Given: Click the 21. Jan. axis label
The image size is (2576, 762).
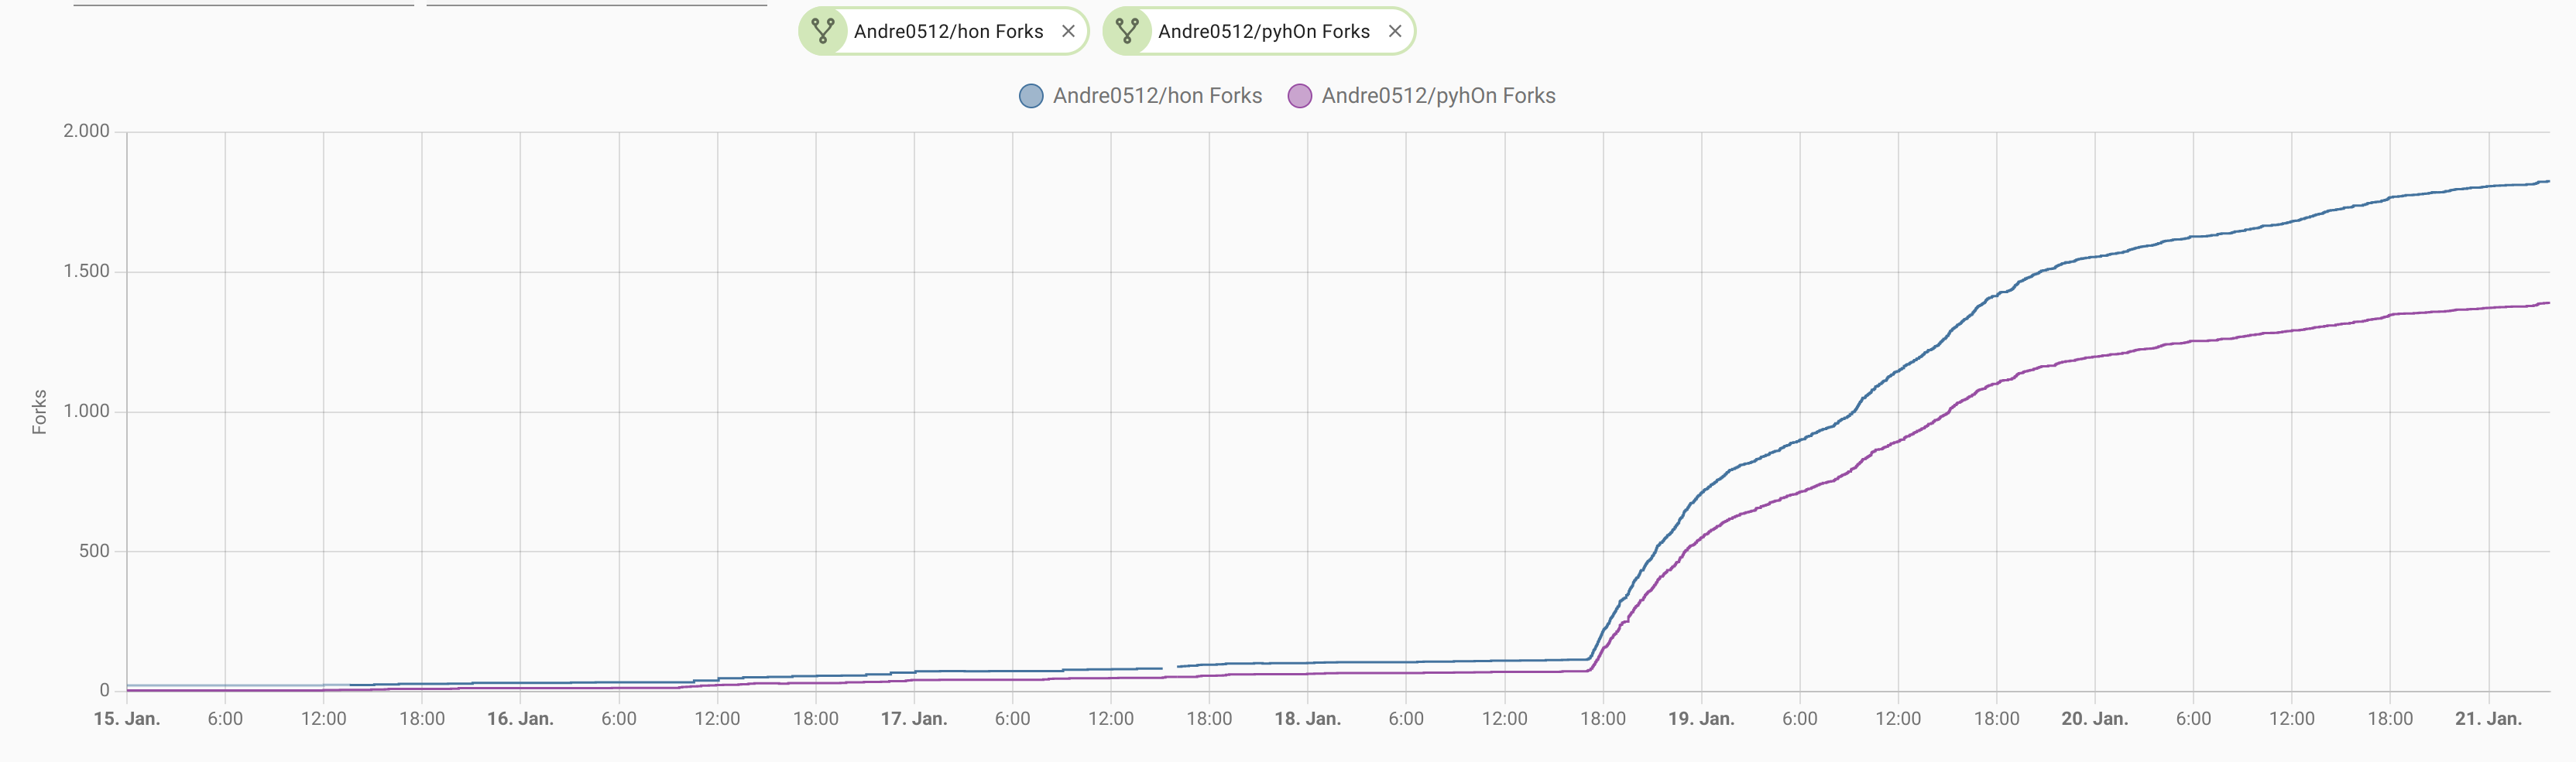Looking at the screenshot, I should point(2488,719).
